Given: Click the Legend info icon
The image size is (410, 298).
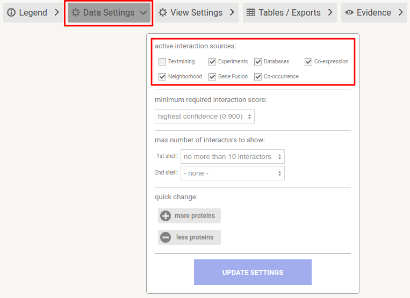Looking at the screenshot, I should 11,12.
